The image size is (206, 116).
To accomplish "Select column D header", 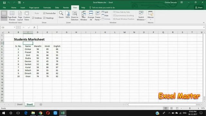I will (x=38, y=32).
